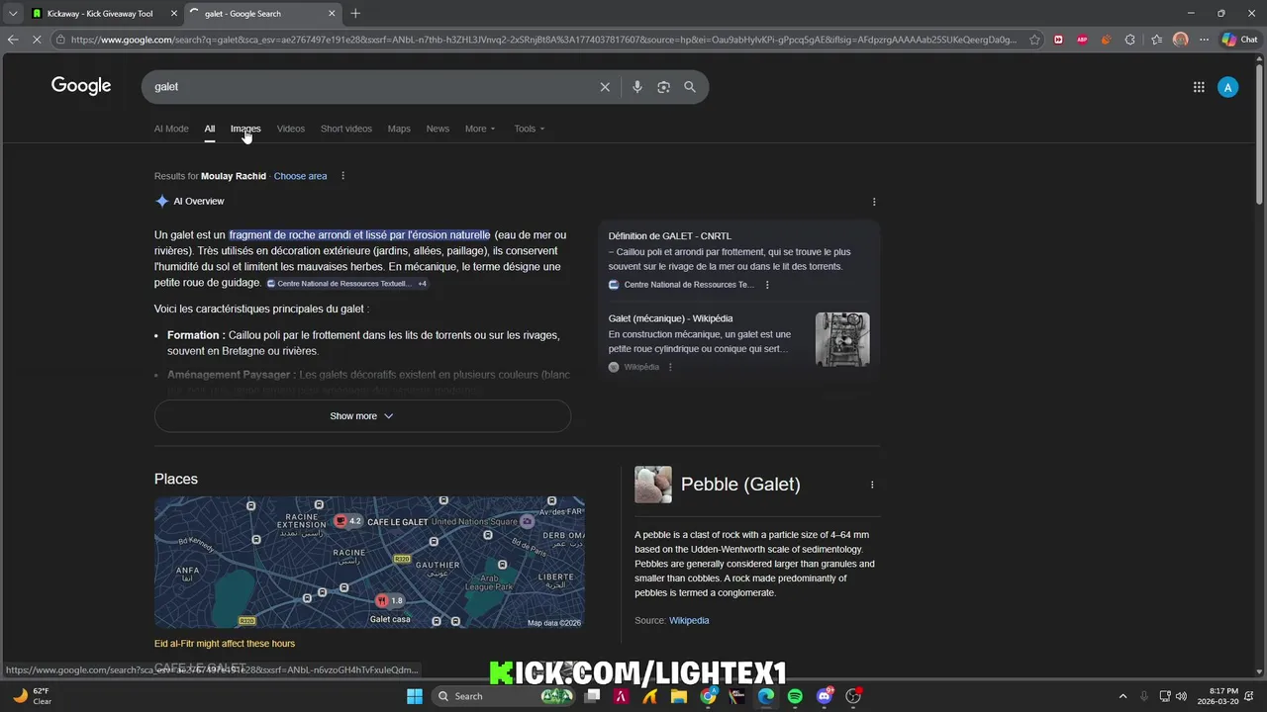Switch to News results tab
This screenshot has width=1267, height=712.
click(438, 129)
